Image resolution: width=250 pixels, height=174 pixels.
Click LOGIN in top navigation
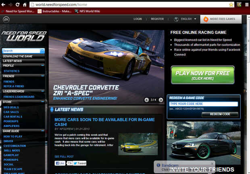coord(137,19)
